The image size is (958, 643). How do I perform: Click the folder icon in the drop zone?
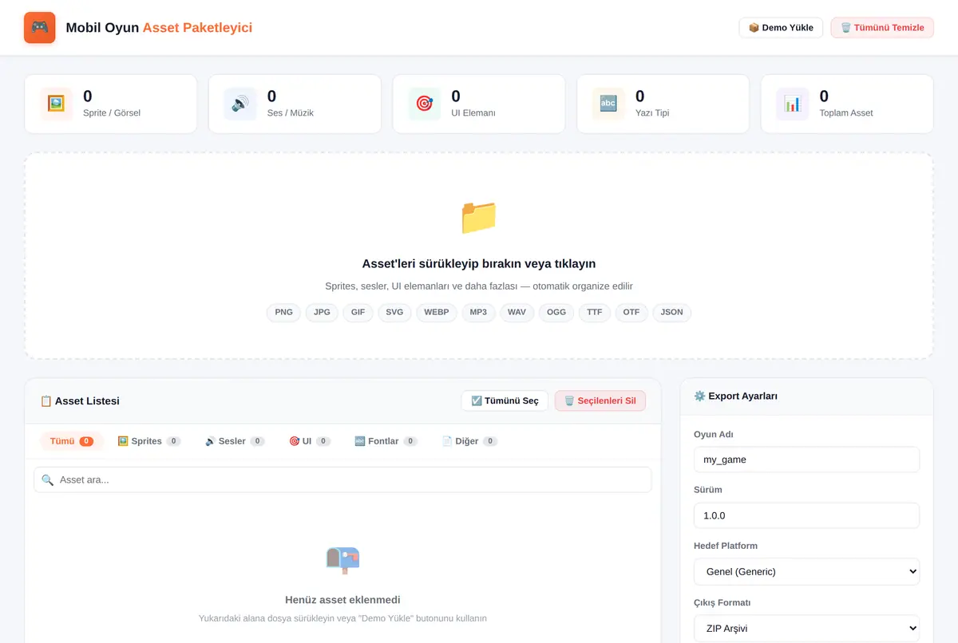point(479,217)
